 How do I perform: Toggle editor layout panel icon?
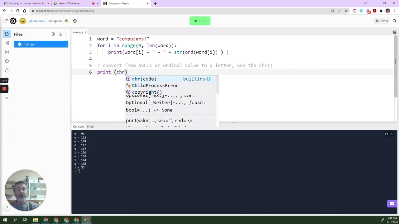[395, 32]
